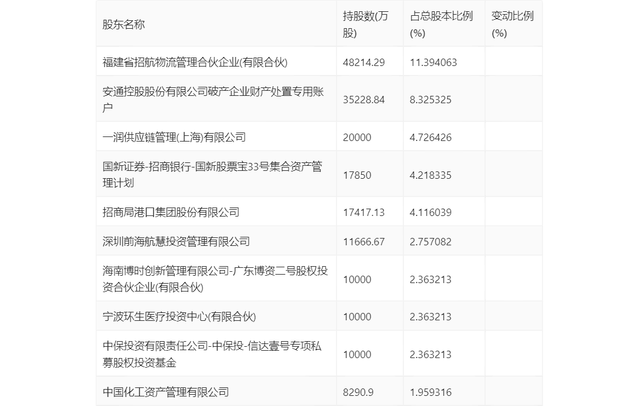Viewport: 639px width, 406px height.
Task: Click 2.363213 in the 宁波环生医疗 row
Action: click(x=431, y=317)
